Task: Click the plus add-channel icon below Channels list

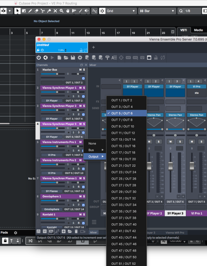Action: pos(64,231)
